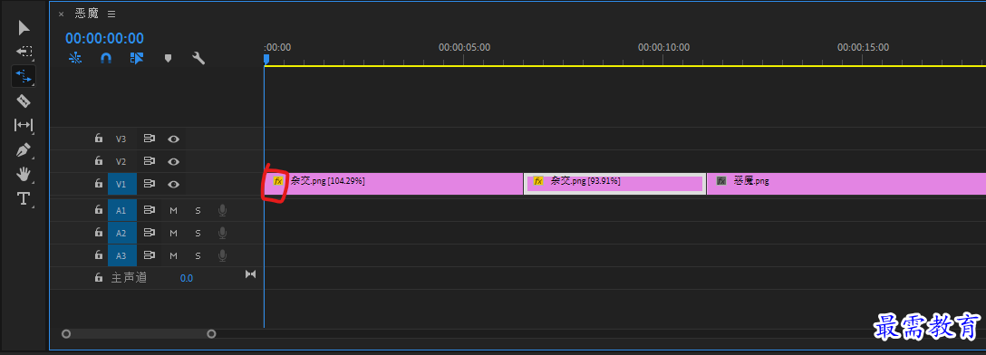The image size is (986, 355).
Task: Hide track V3 output eye
Action: [x=174, y=139]
